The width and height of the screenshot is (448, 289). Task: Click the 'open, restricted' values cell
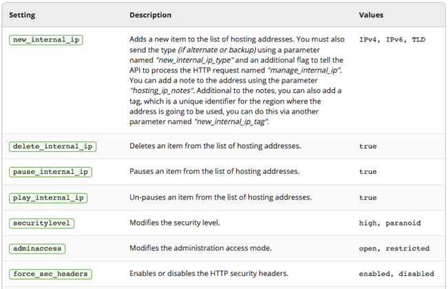coord(394,248)
